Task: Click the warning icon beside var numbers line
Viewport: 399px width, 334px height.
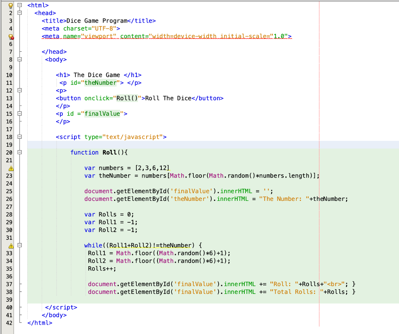Action: [11, 168]
